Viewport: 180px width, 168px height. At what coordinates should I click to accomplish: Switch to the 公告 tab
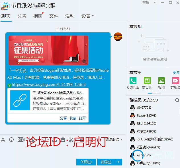(x=22, y=16)
